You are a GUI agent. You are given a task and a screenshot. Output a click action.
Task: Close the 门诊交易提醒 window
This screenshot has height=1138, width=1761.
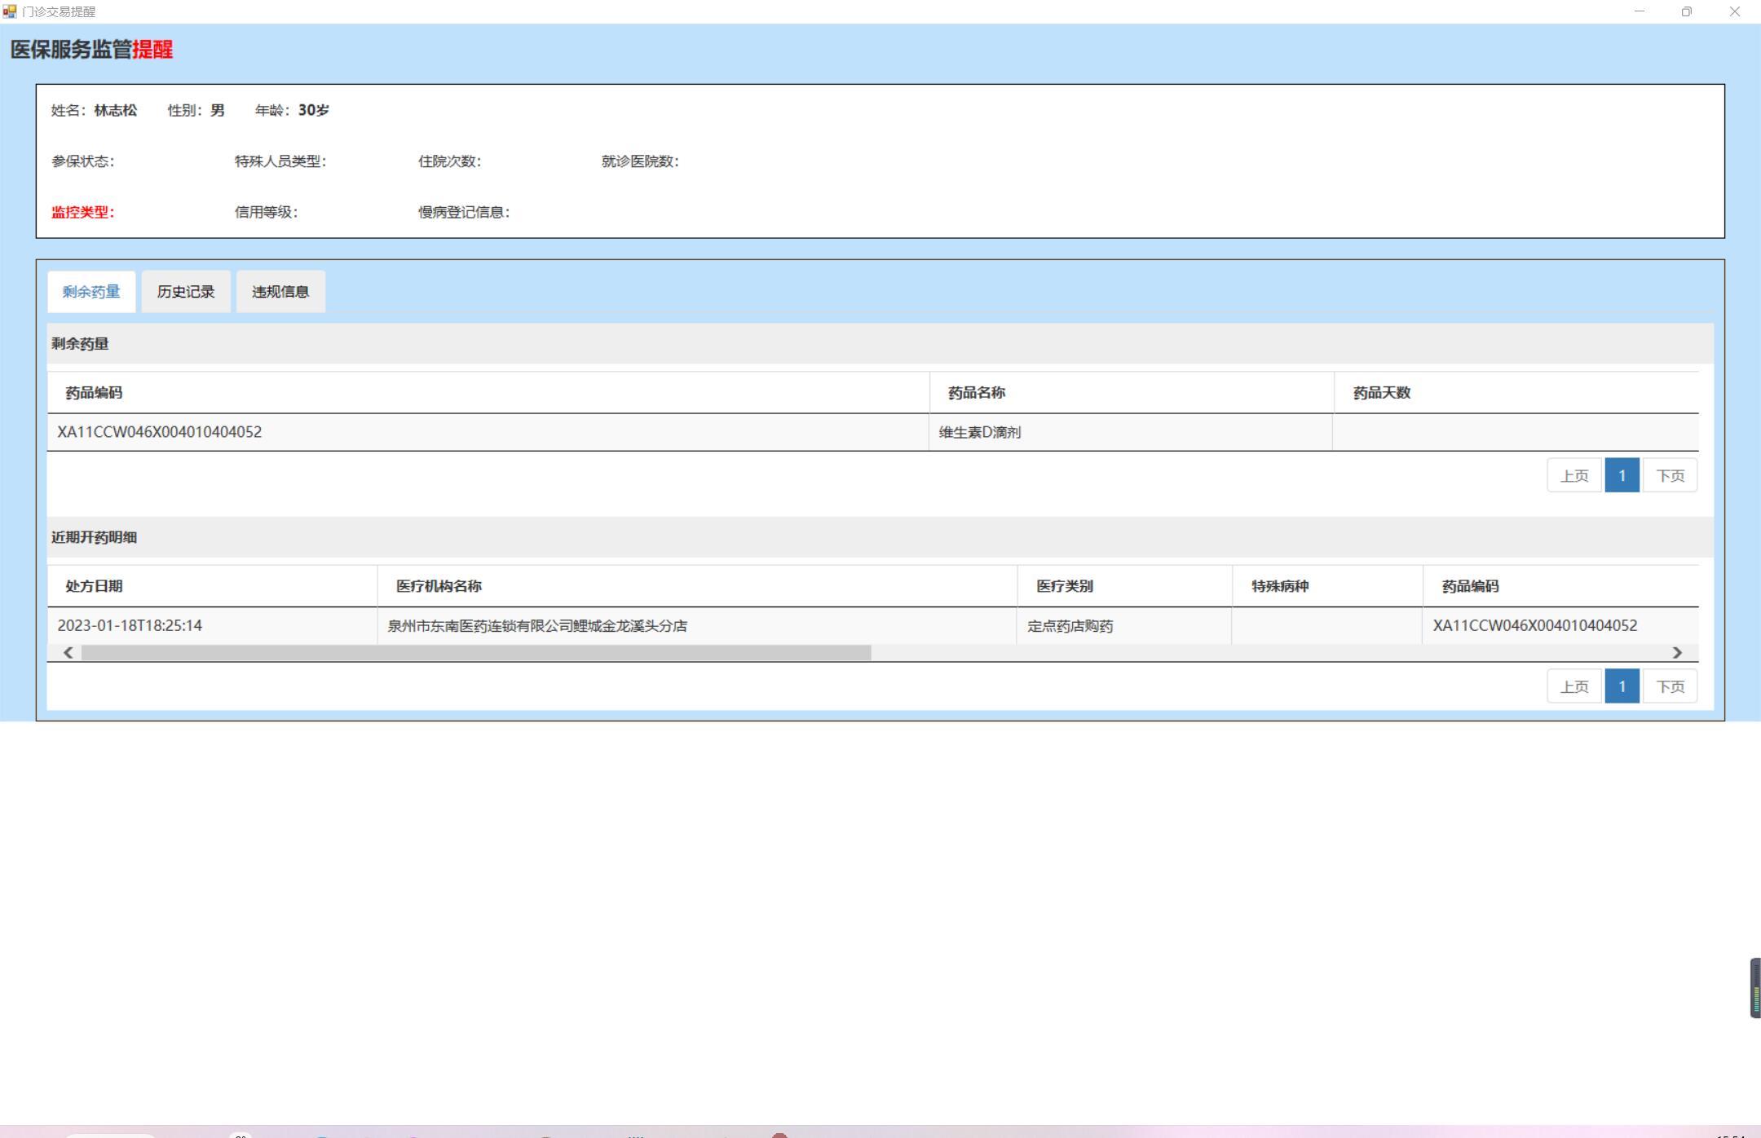coord(1734,11)
